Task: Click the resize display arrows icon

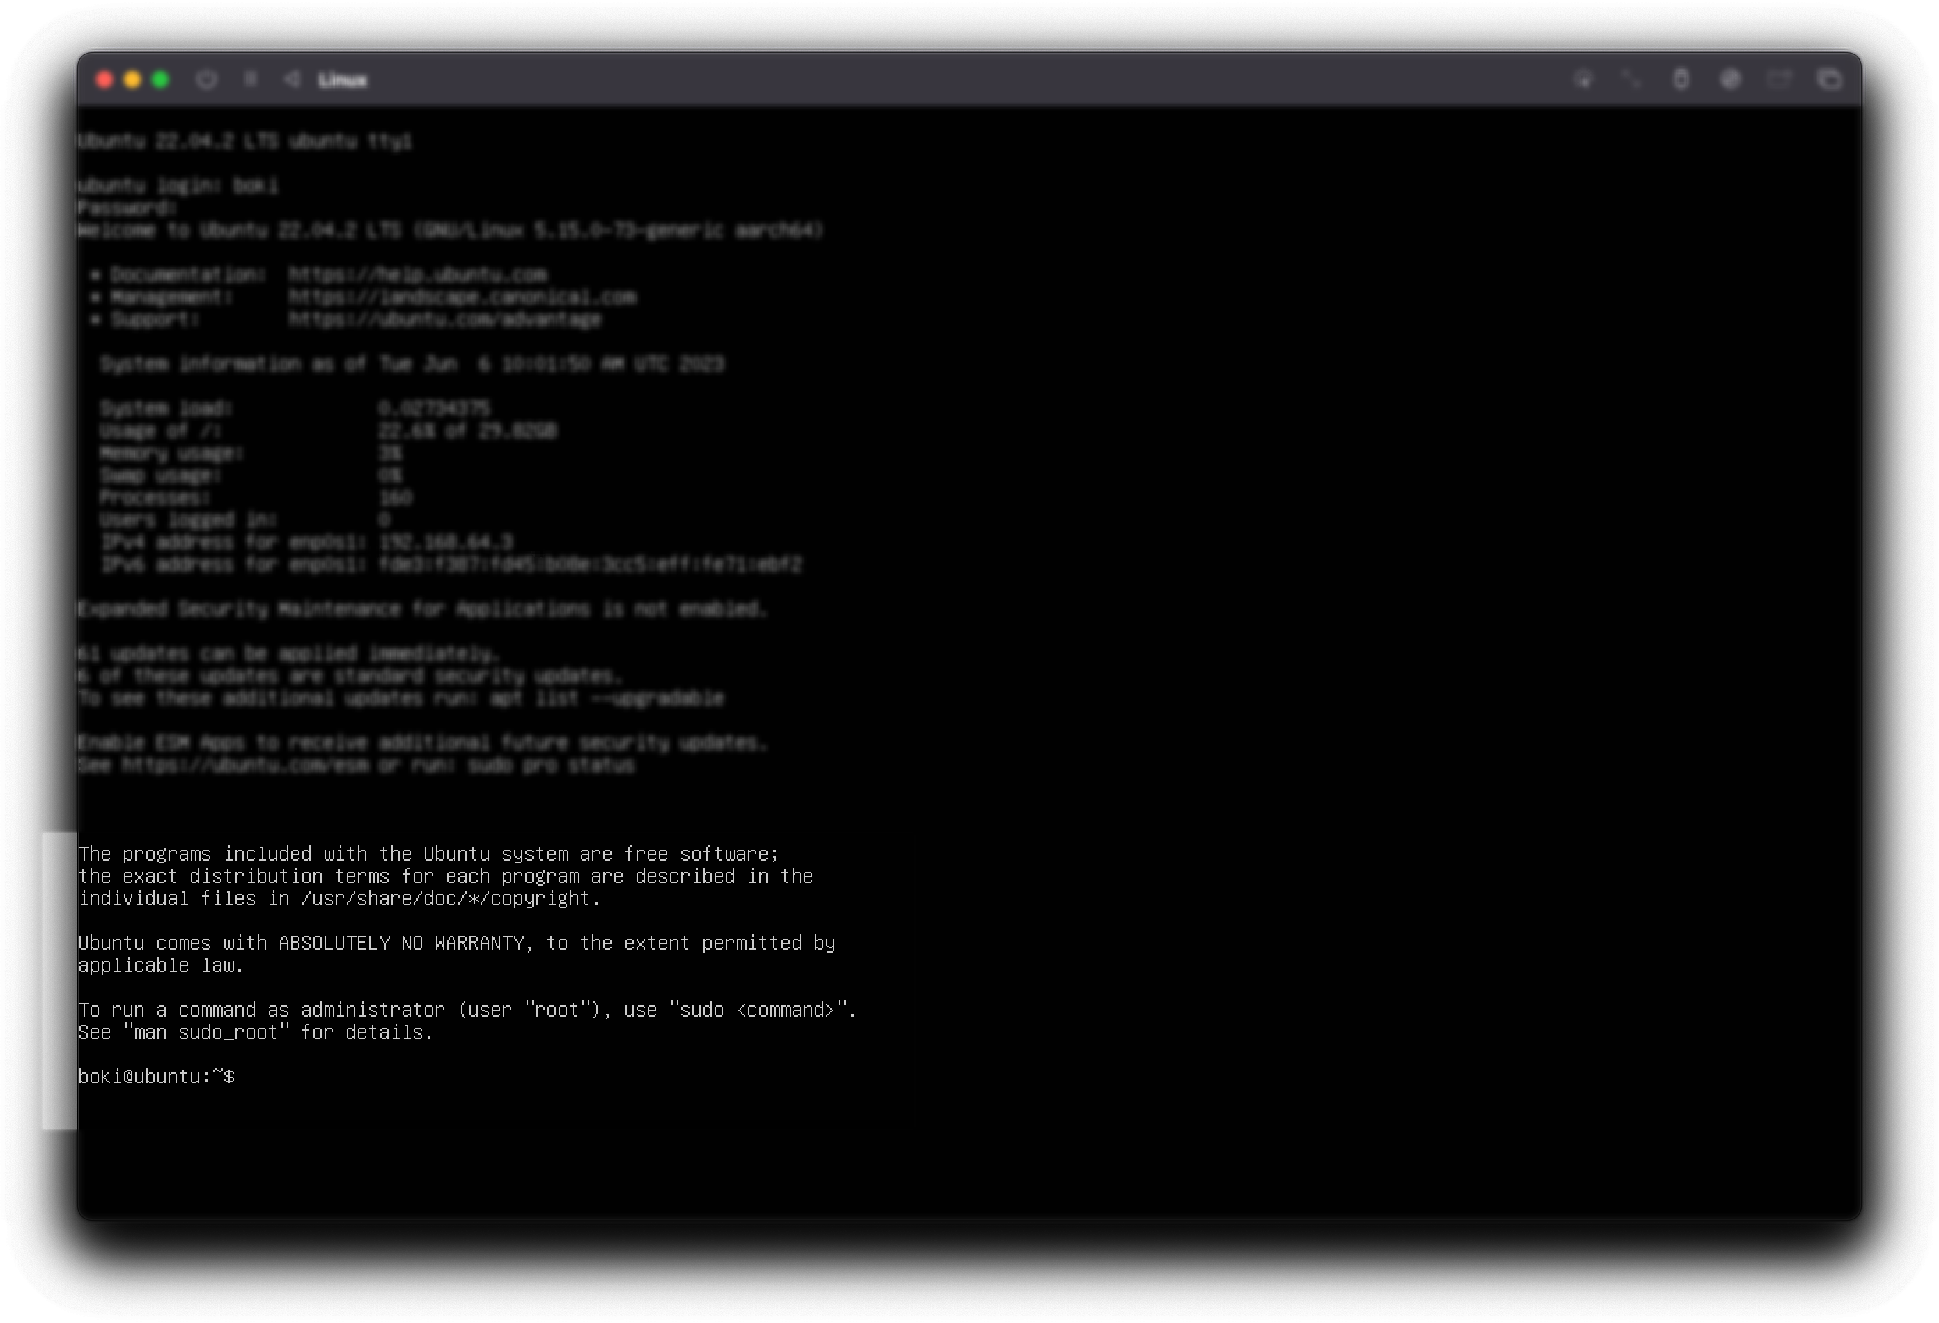Action: [x=1630, y=80]
